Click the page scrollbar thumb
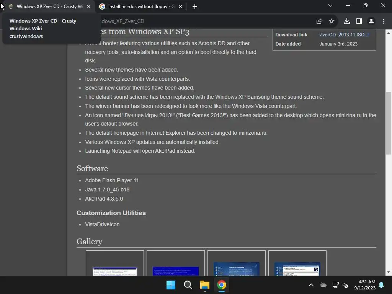The width and height of the screenshot is (392, 294). pyautogui.click(x=389, y=124)
